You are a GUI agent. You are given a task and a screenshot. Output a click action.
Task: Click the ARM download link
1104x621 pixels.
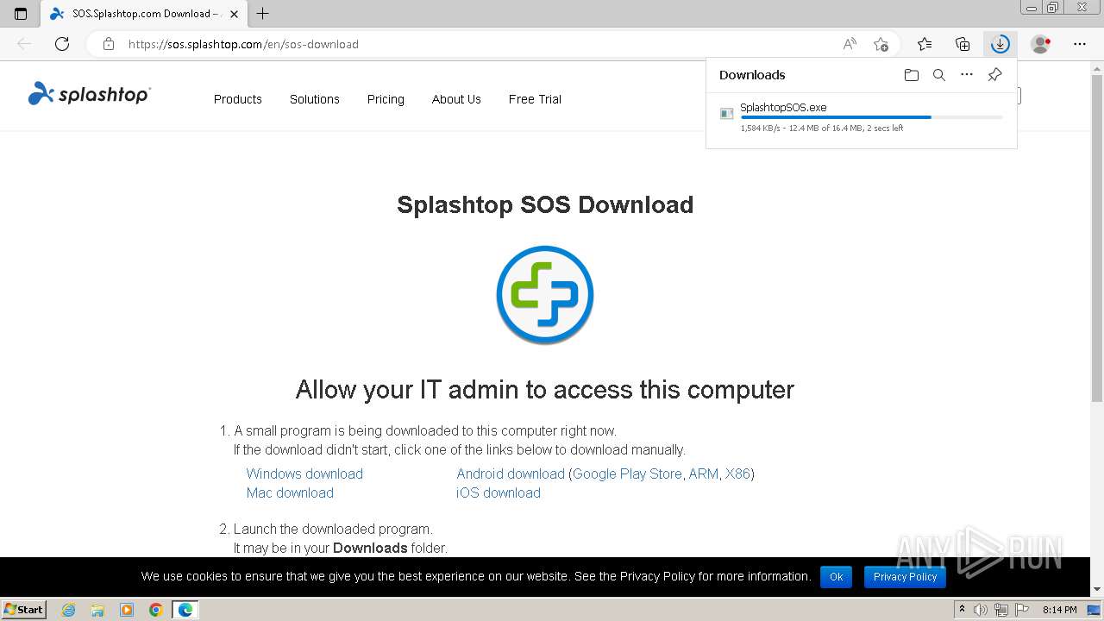click(704, 474)
